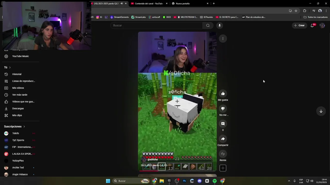The image size is (330, 185).
Task: Open the KICK bookmark
Action: tap(167, 17)
